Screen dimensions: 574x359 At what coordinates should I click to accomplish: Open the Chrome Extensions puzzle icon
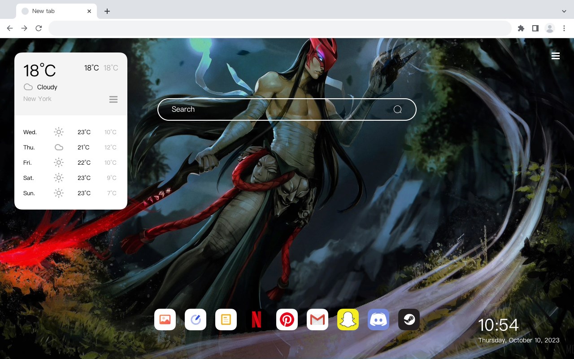pos(521,28)
